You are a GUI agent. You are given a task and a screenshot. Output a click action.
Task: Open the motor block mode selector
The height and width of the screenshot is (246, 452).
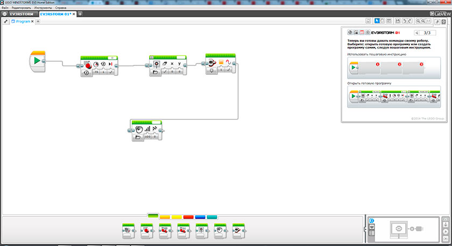point(86,73)
